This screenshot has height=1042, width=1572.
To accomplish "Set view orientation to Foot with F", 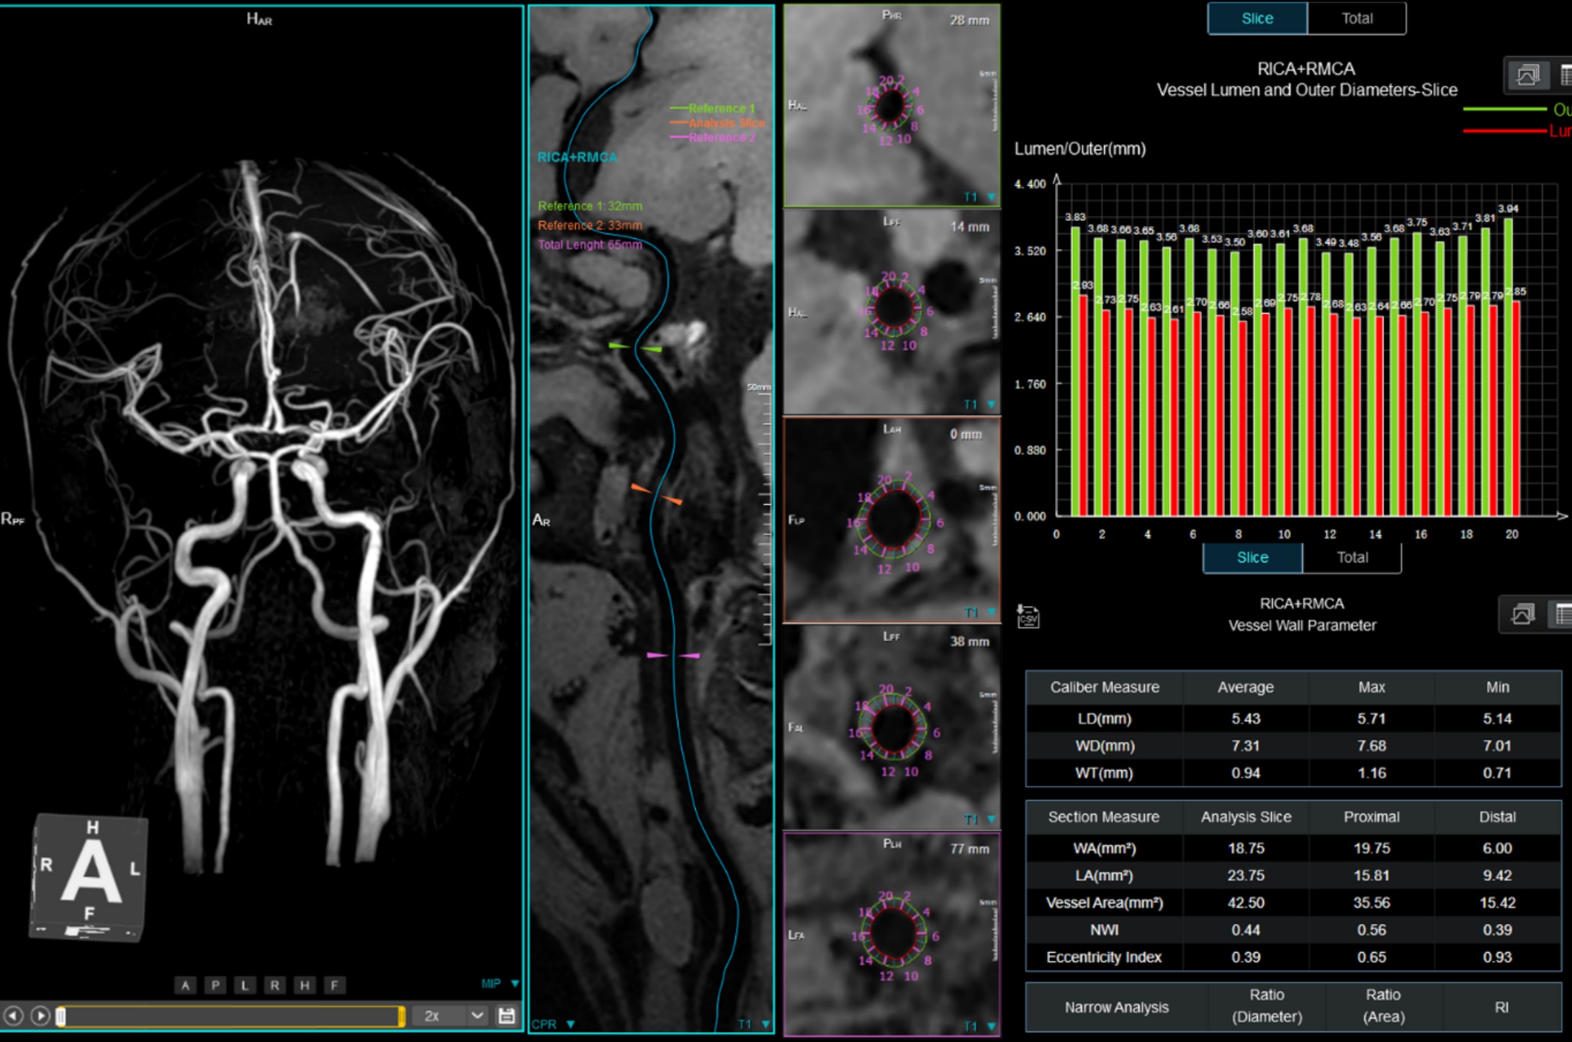I will point(334,985).
